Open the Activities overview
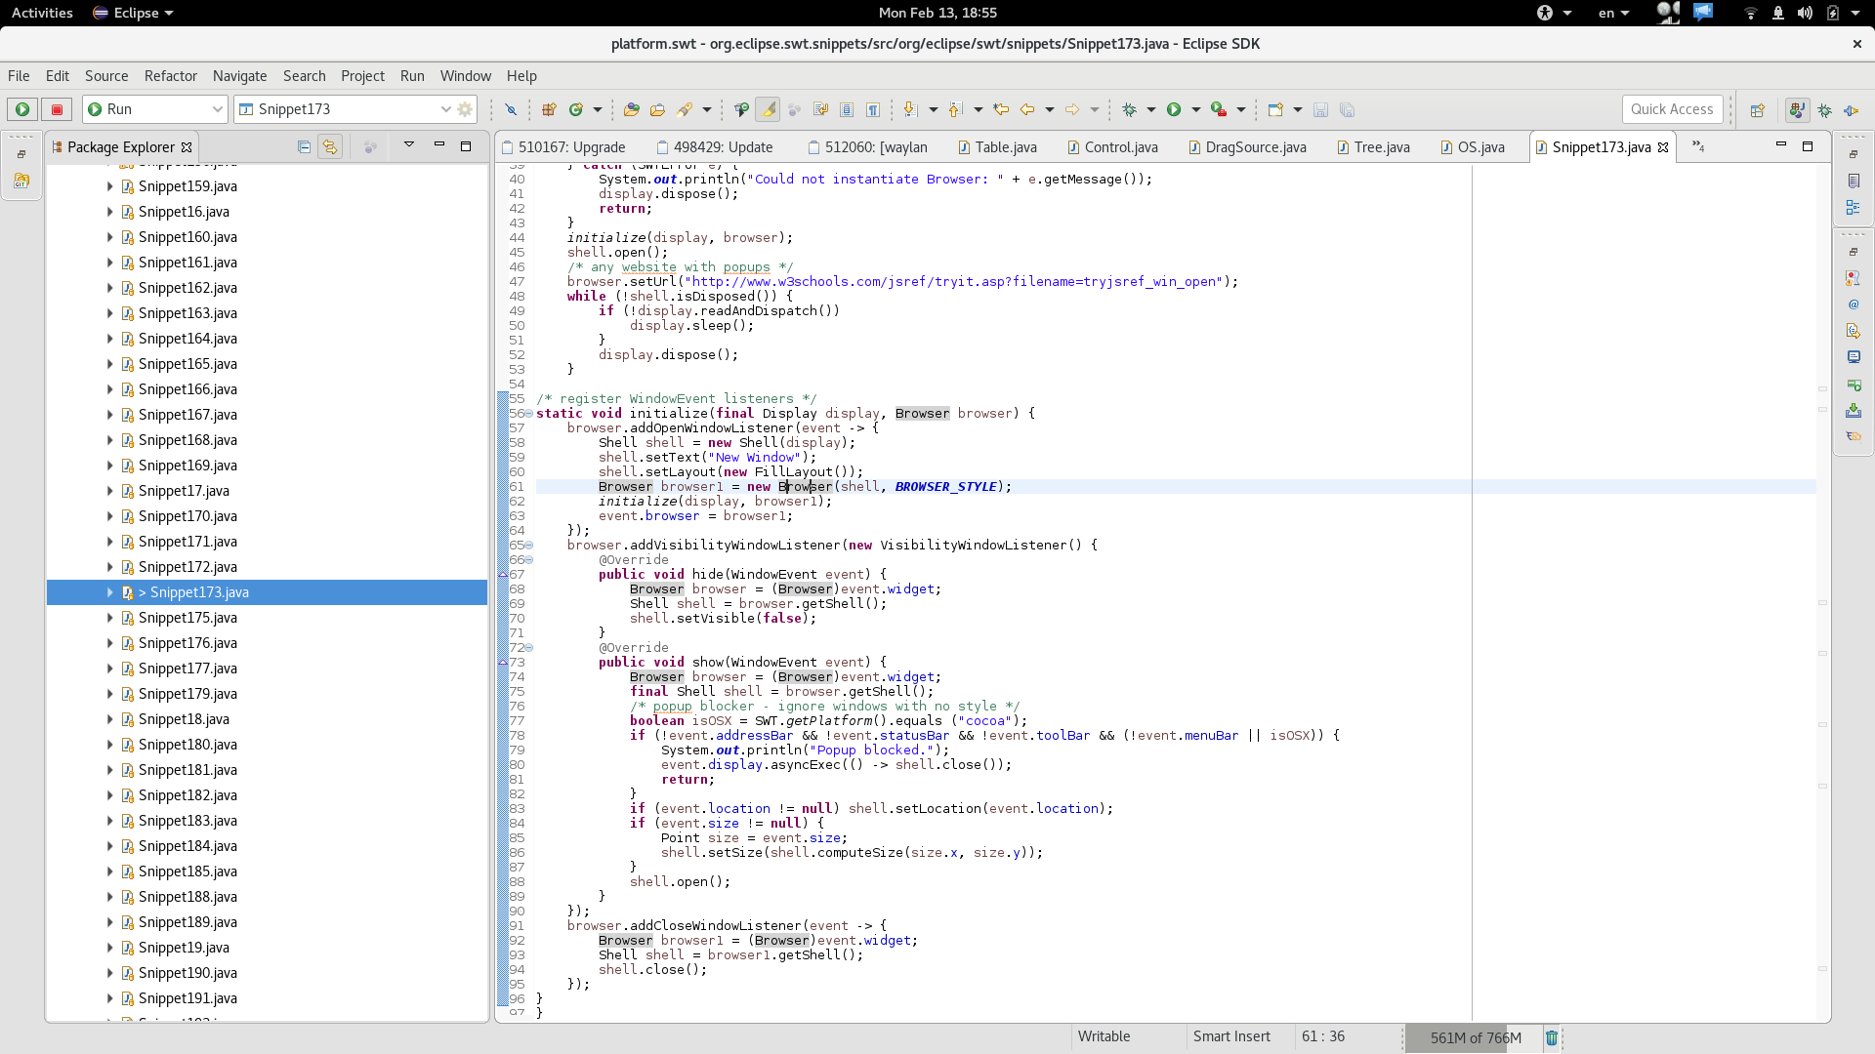Viewport: 1875px width, 1054px height. click(x=42, y=13)
